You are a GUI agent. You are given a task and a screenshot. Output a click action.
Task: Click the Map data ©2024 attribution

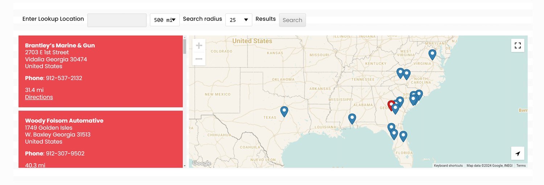[489, 165]
